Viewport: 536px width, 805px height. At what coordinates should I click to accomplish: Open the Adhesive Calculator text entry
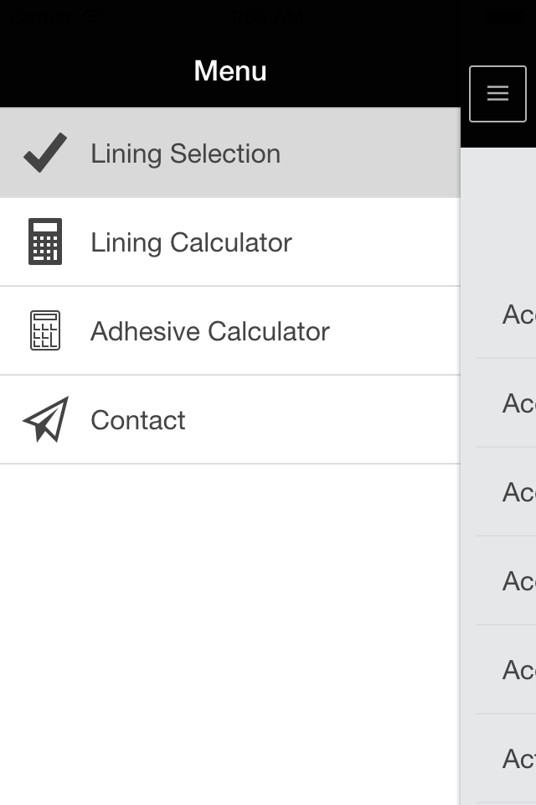[x=209, y=331]
